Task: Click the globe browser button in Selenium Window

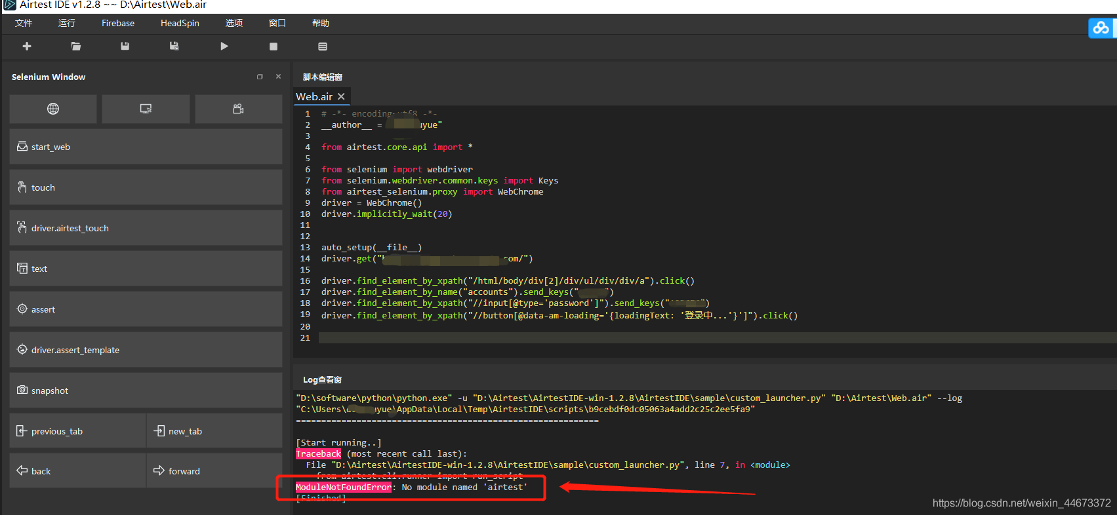Action: coord(53,109)
